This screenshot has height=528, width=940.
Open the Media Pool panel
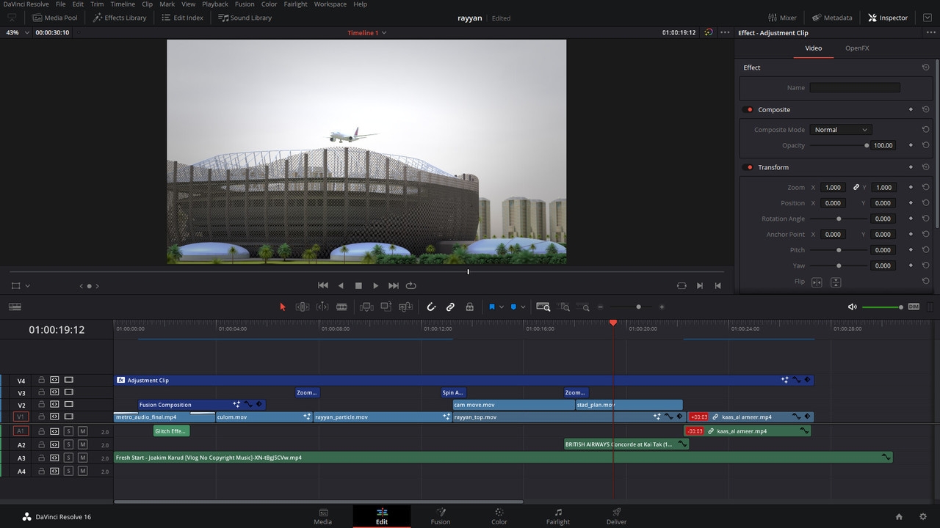point(54,18)
